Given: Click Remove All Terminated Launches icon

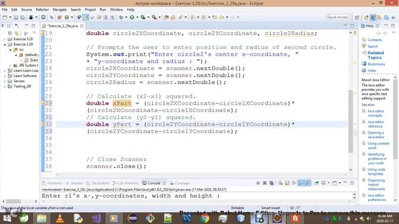Looking at the screenshot, I should point(272,183).
